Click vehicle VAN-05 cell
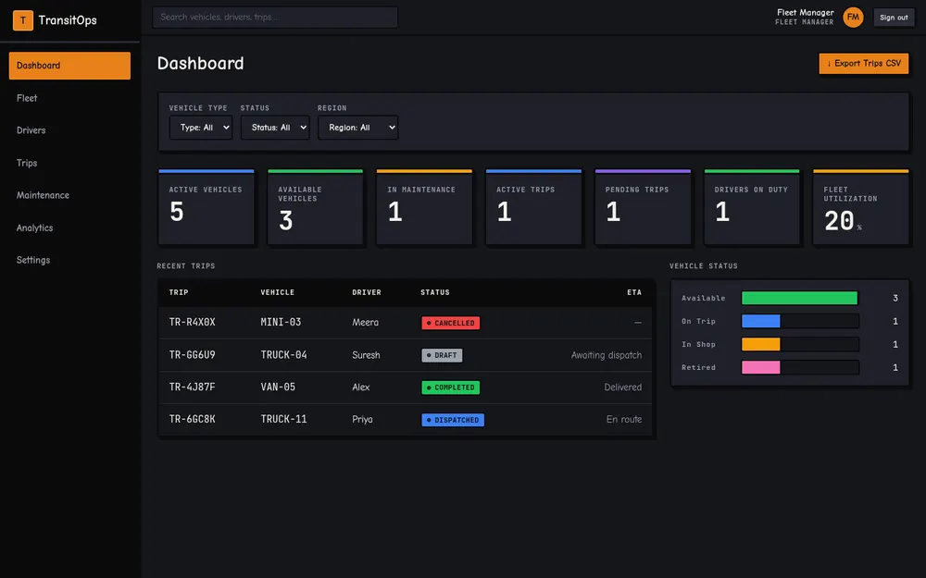This screenshot has width=926, height=578. tap(278, 387)
